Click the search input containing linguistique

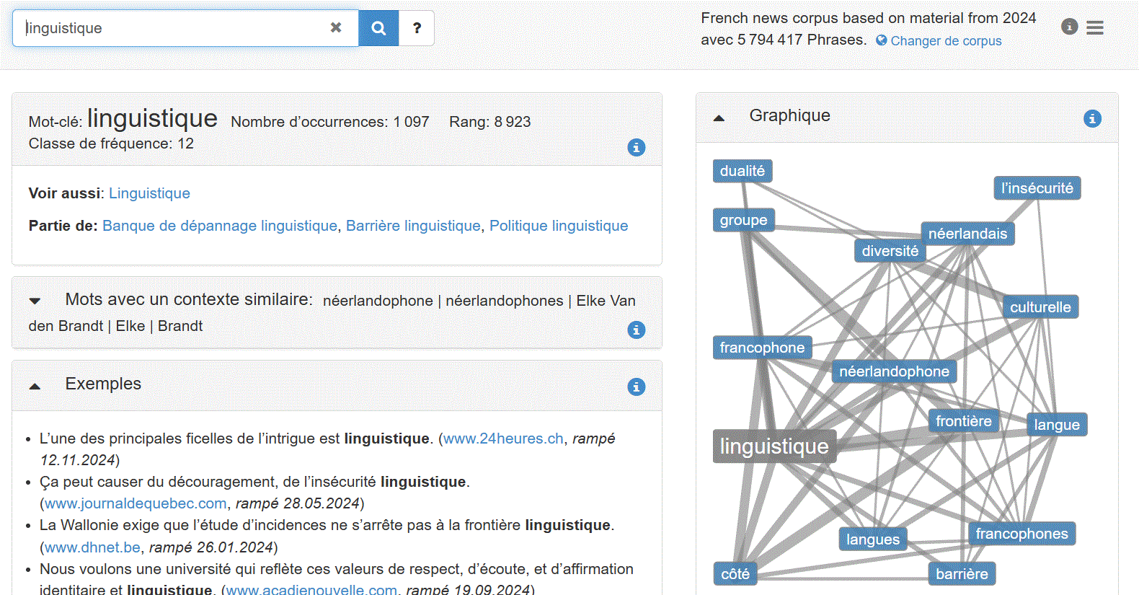173,28
